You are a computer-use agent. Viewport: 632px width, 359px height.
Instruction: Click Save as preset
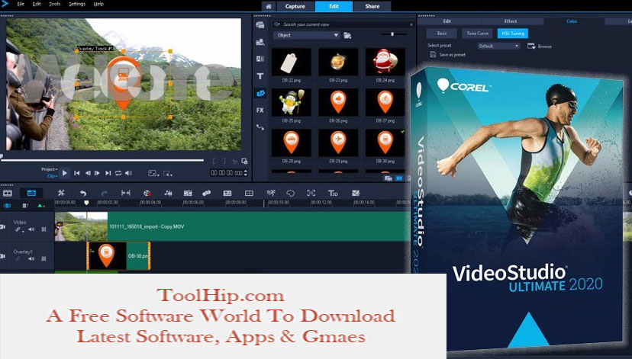[x=448, y=55]
